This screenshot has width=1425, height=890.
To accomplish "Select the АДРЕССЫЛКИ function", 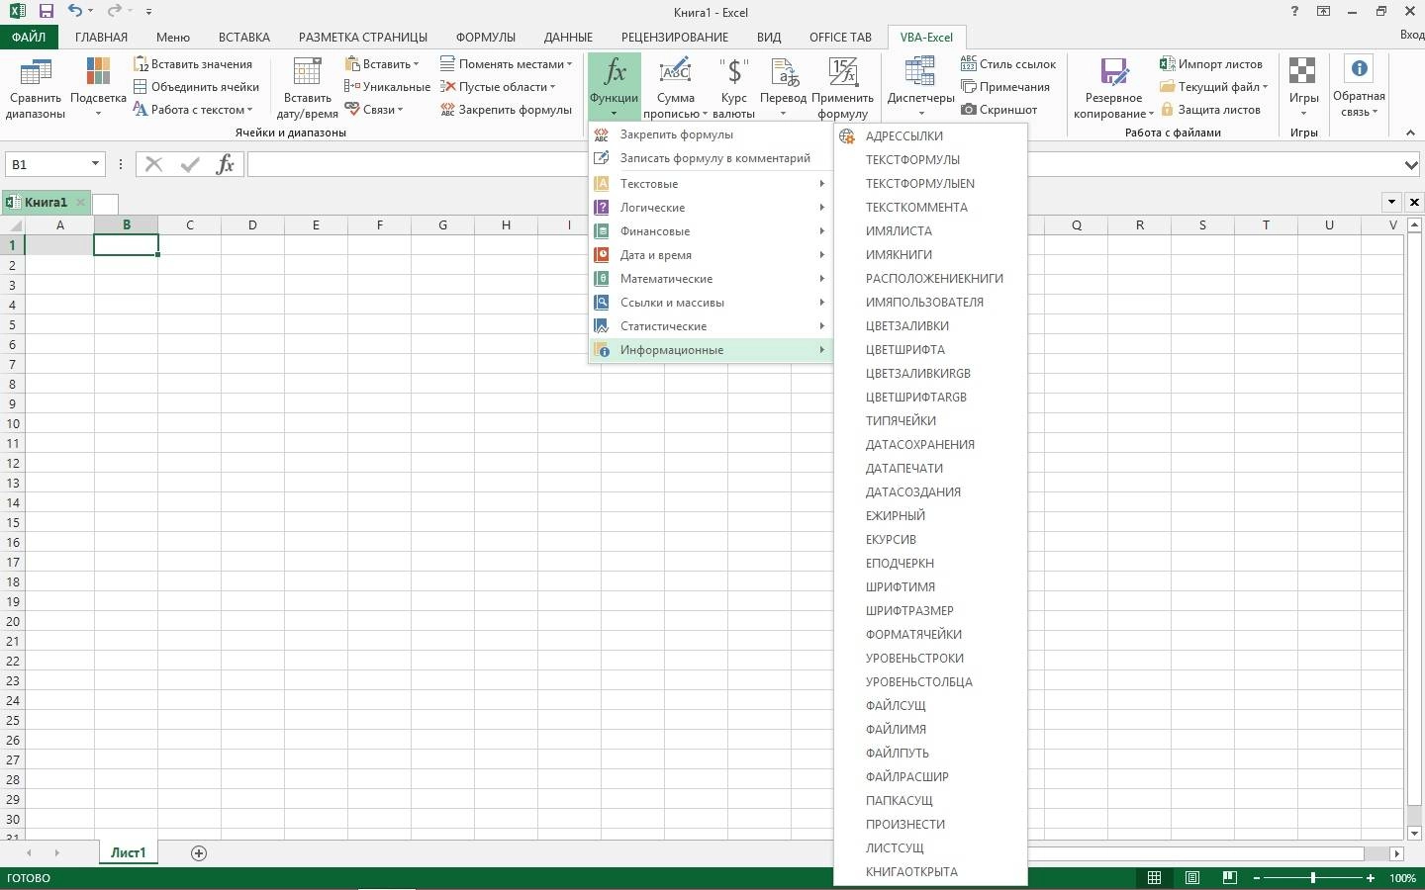I will [930, 136].
